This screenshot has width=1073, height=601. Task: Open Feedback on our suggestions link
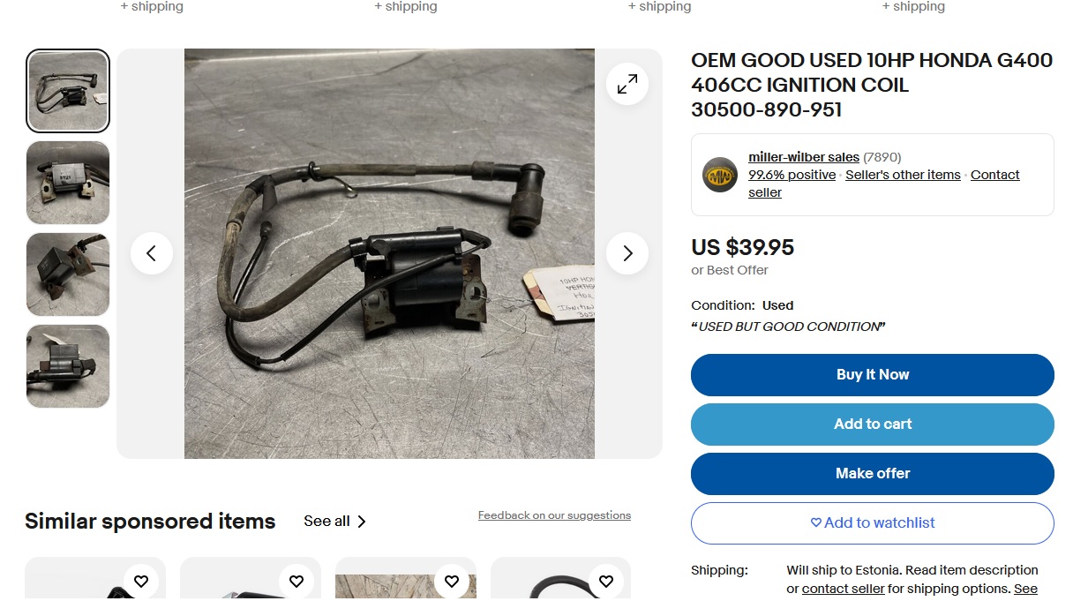pos(554,515)
